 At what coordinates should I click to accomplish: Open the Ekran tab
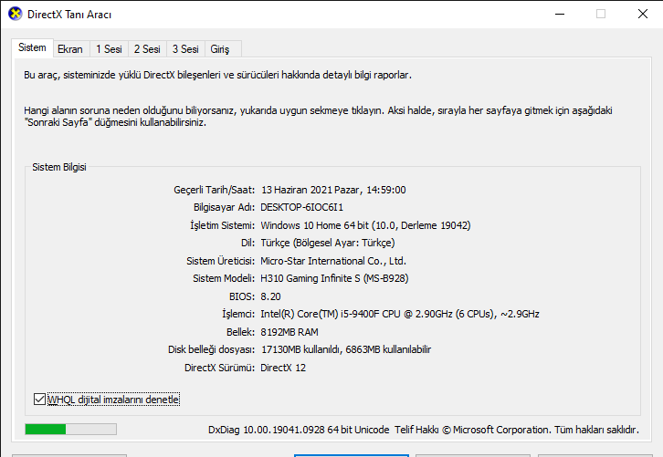tap(70, 49)
